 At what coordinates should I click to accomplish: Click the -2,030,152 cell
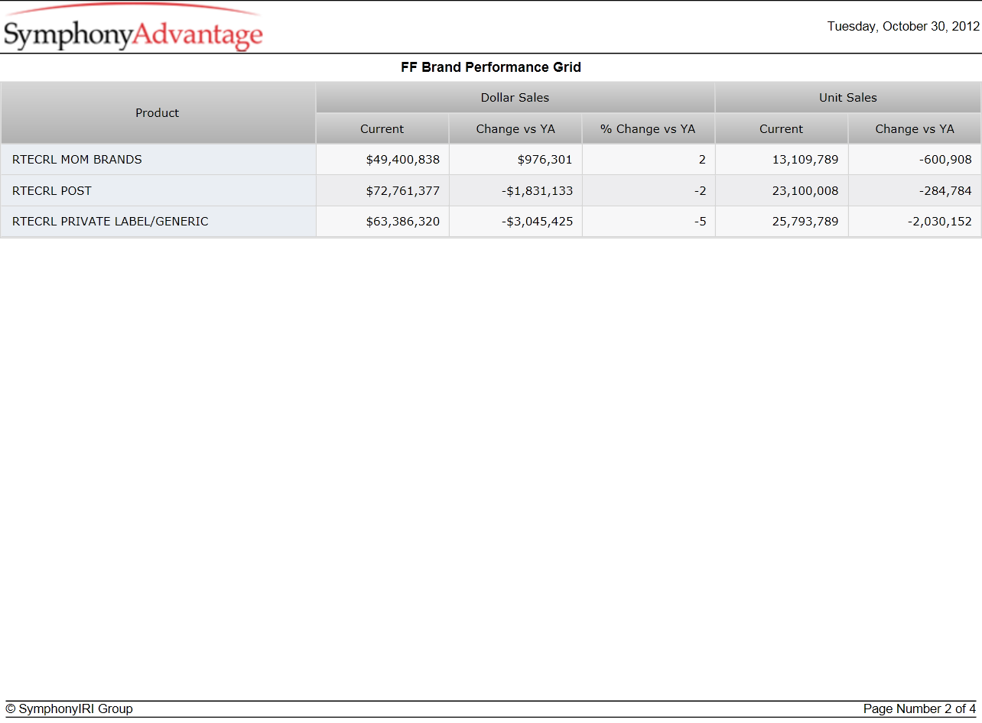point(915,222)
